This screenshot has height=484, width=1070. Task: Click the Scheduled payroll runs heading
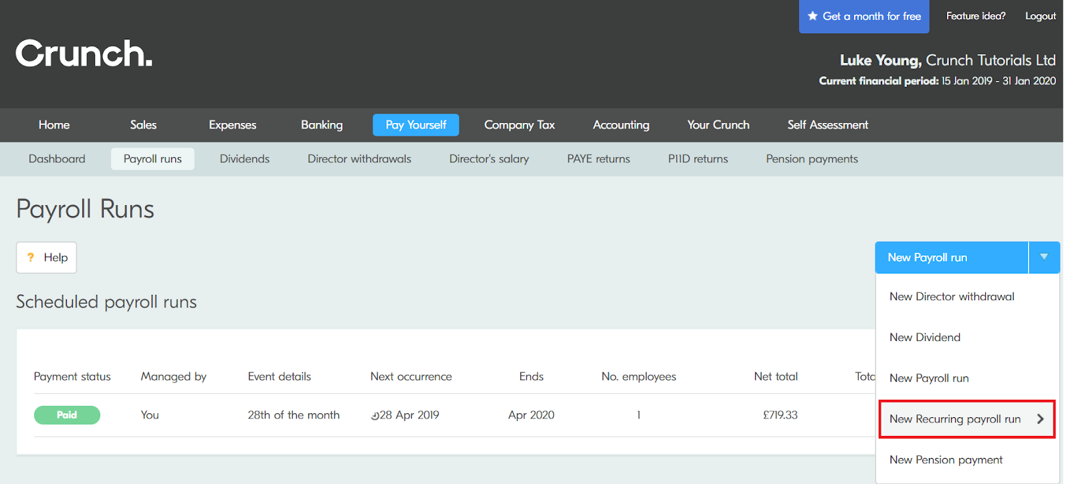click(x=106, y=302)
